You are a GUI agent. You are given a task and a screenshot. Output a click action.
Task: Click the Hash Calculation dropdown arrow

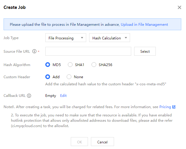pyautogui.click(x=126, y=38)
